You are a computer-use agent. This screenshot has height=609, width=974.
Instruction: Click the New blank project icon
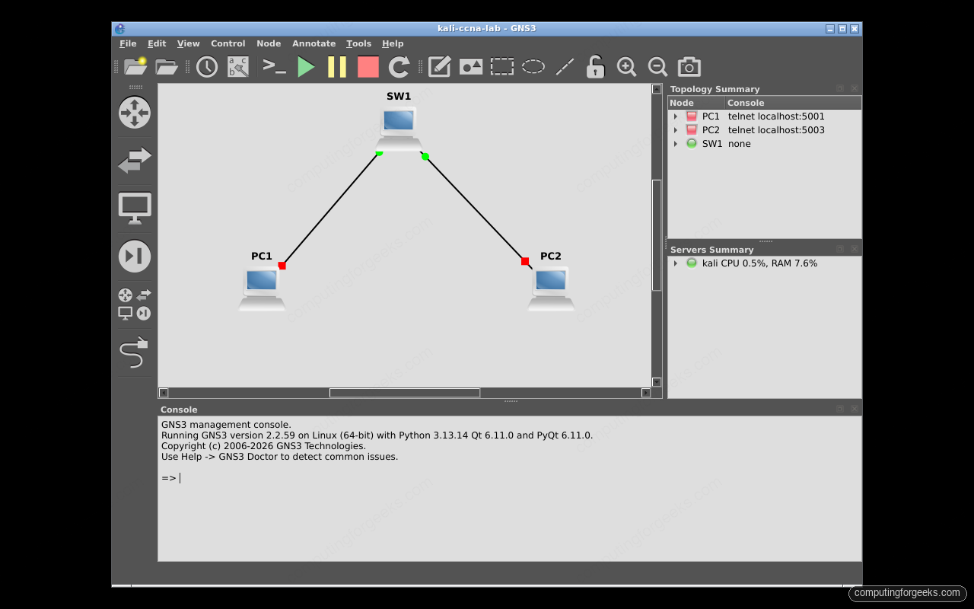[135, 66]
